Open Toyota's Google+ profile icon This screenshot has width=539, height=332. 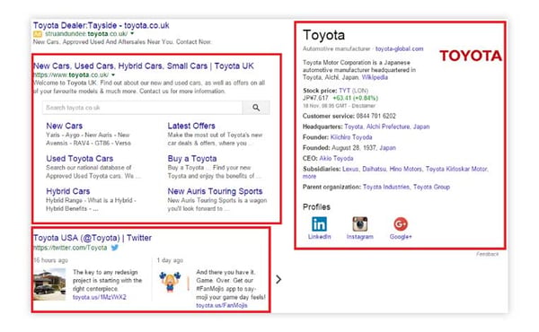(401, 224)
